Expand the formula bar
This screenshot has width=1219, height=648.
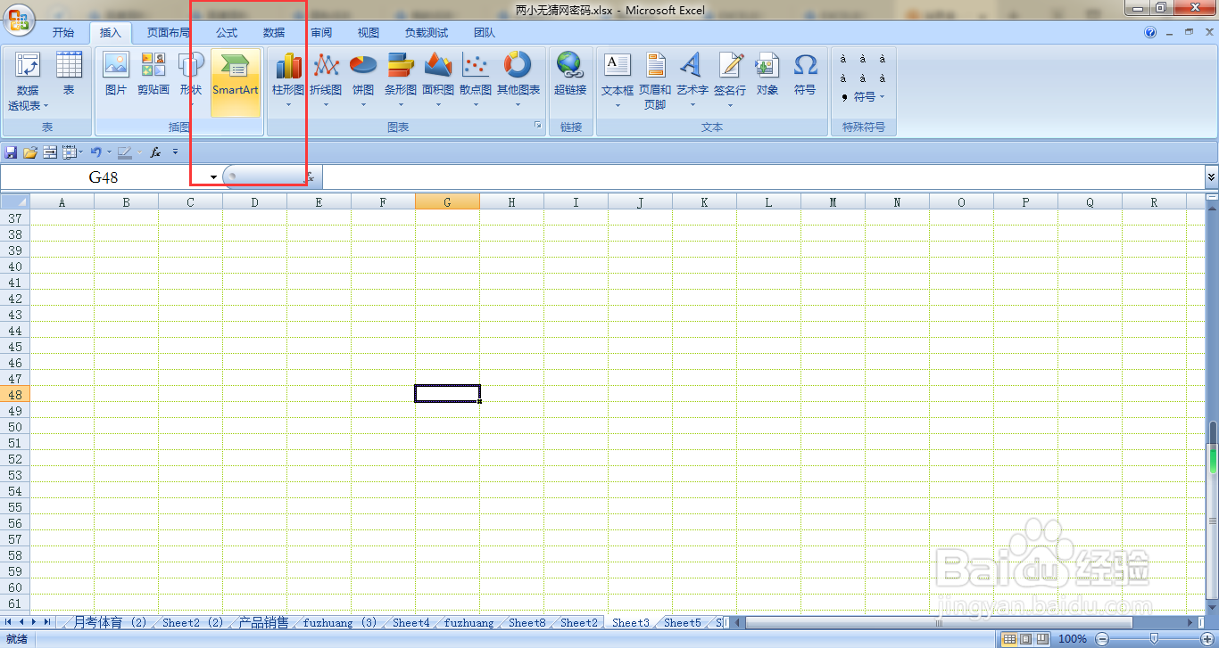pos(1211,177)
